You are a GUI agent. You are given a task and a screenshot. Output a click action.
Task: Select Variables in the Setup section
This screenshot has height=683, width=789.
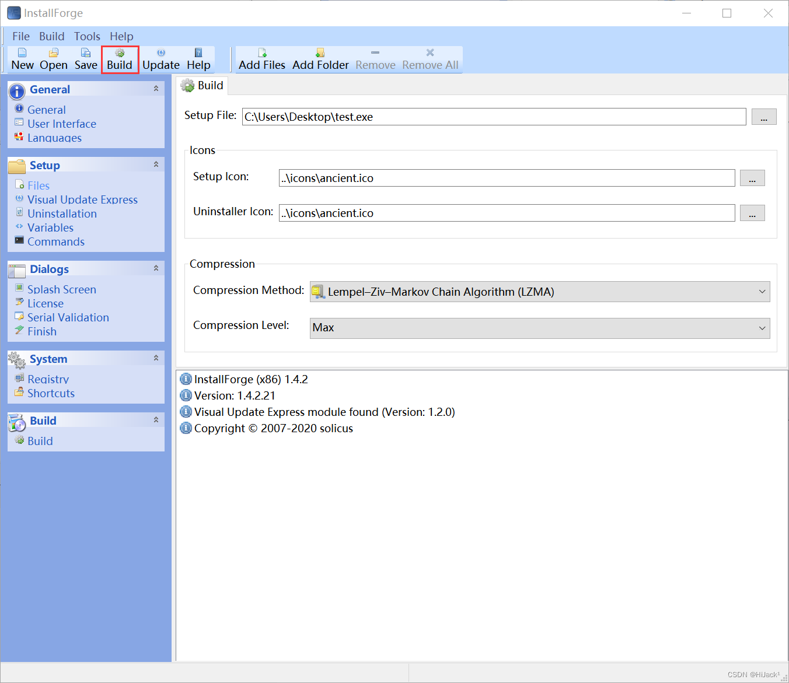point(50,227)
